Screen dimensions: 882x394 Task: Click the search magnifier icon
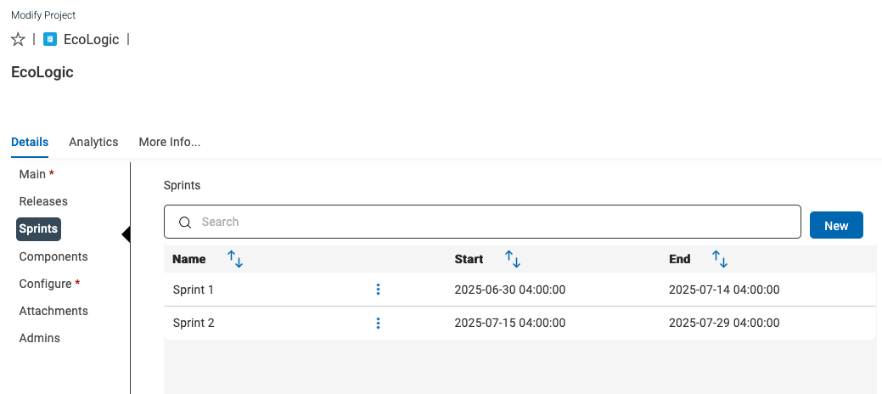click(185, 222)
